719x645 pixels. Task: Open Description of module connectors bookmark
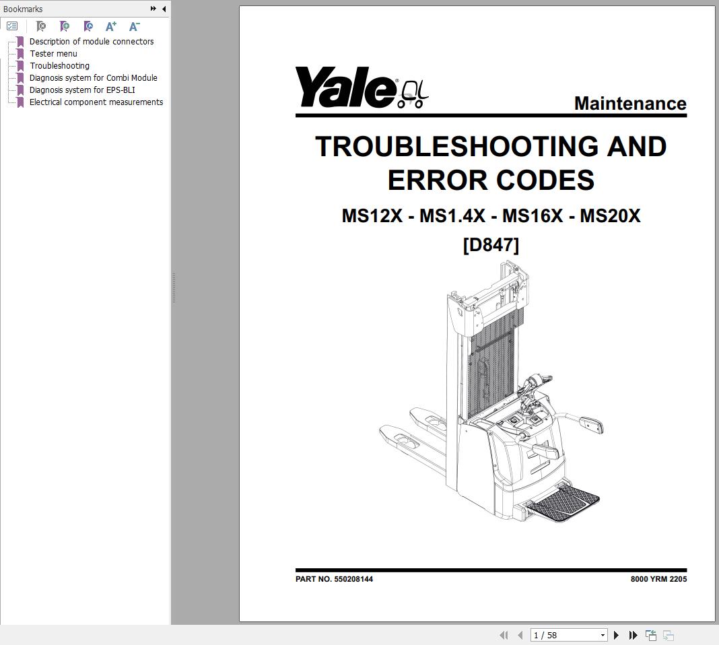[92, 41]
